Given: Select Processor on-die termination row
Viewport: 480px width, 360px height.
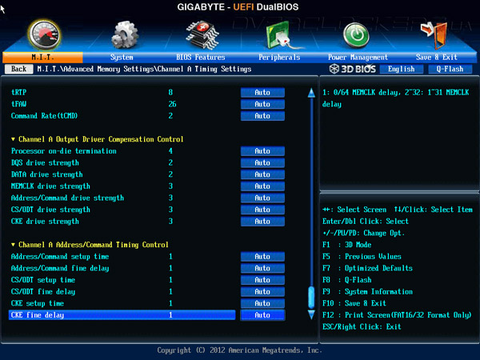Looking at the screenshot, I should click(x=122, y=151).
